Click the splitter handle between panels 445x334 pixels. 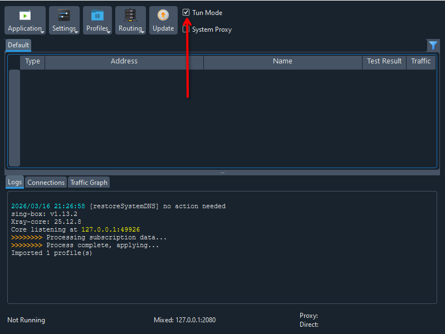222,173
